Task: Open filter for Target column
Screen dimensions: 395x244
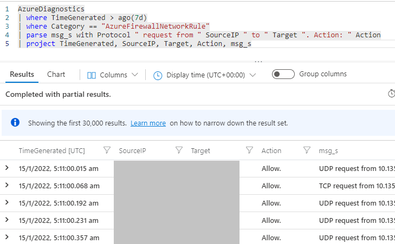Action: click(250, 150)
